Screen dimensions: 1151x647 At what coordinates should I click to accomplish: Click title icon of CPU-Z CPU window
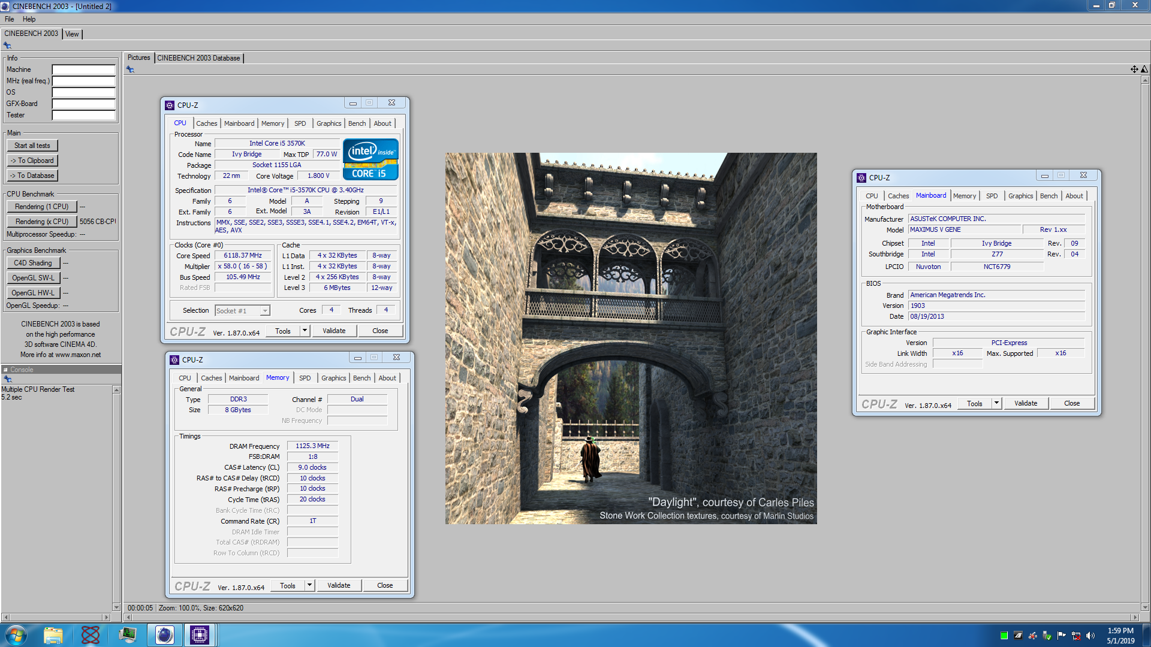[x=170, y=105]
